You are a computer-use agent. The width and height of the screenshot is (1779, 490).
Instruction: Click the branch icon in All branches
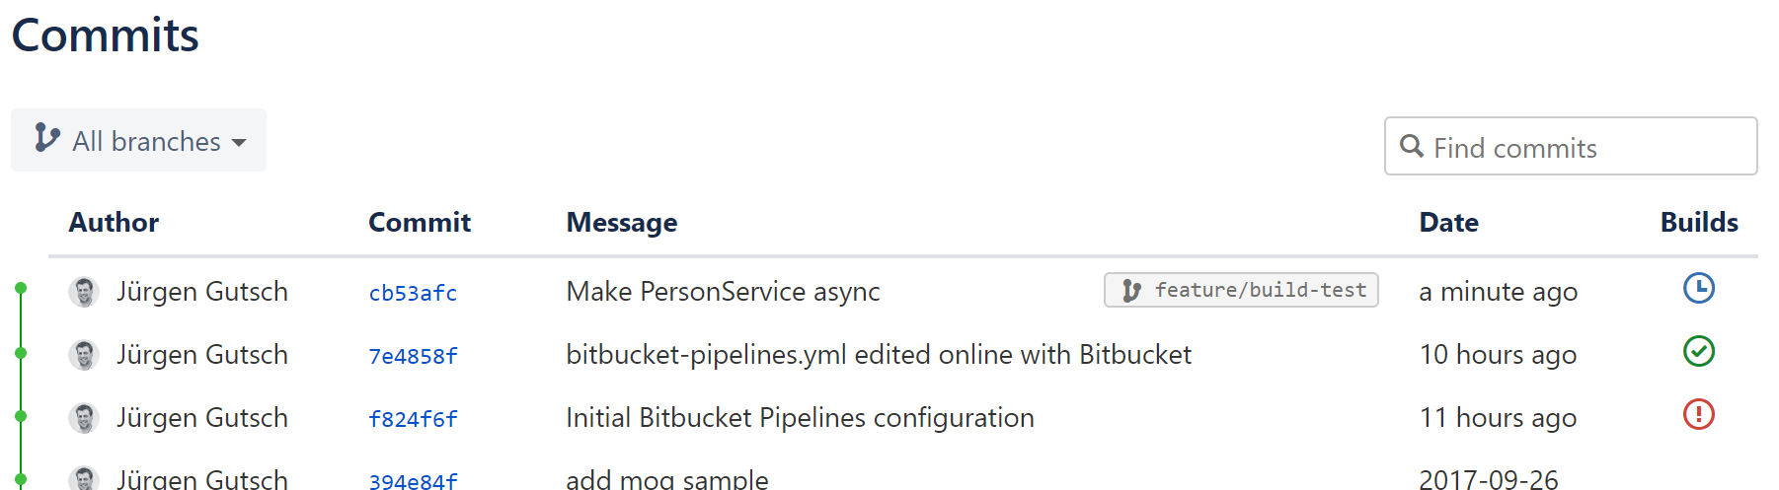click(45, 138)
